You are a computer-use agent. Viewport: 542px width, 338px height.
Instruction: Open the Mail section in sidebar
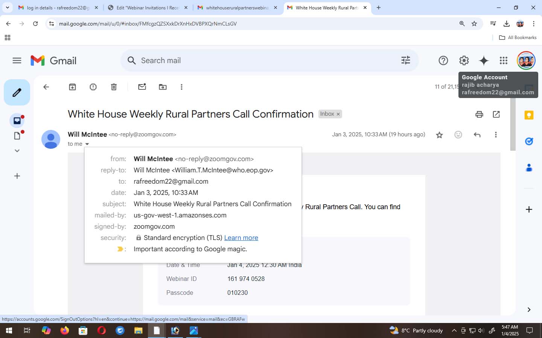pyautogui.click(x=17, y=121)
